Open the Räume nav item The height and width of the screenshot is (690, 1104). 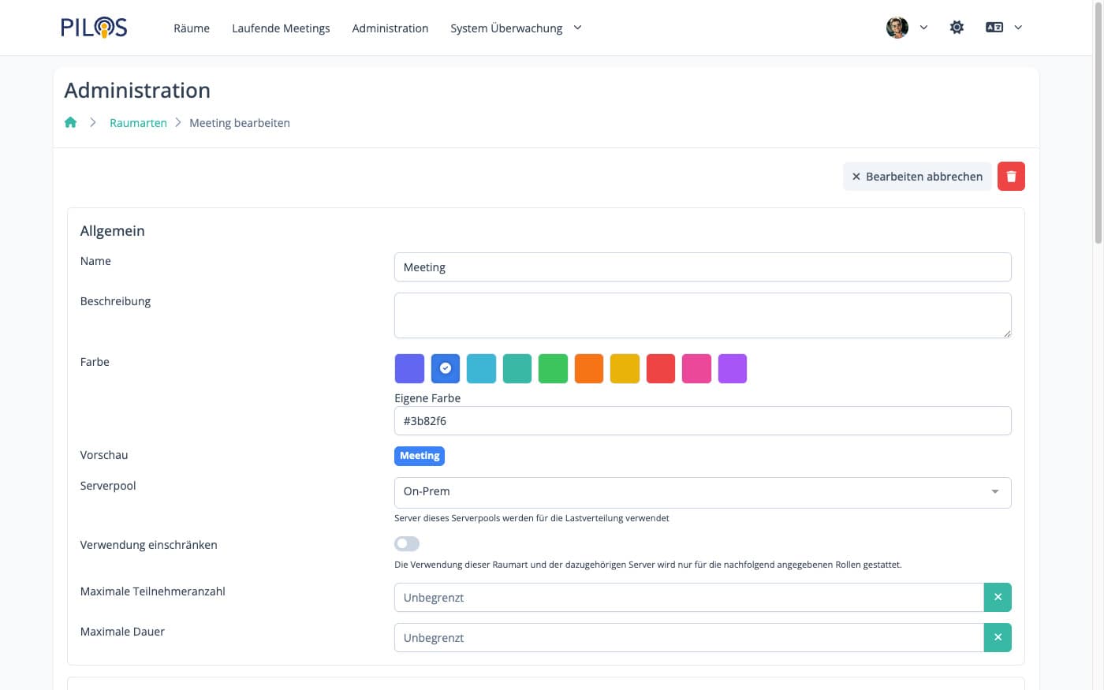pos(192,28)
